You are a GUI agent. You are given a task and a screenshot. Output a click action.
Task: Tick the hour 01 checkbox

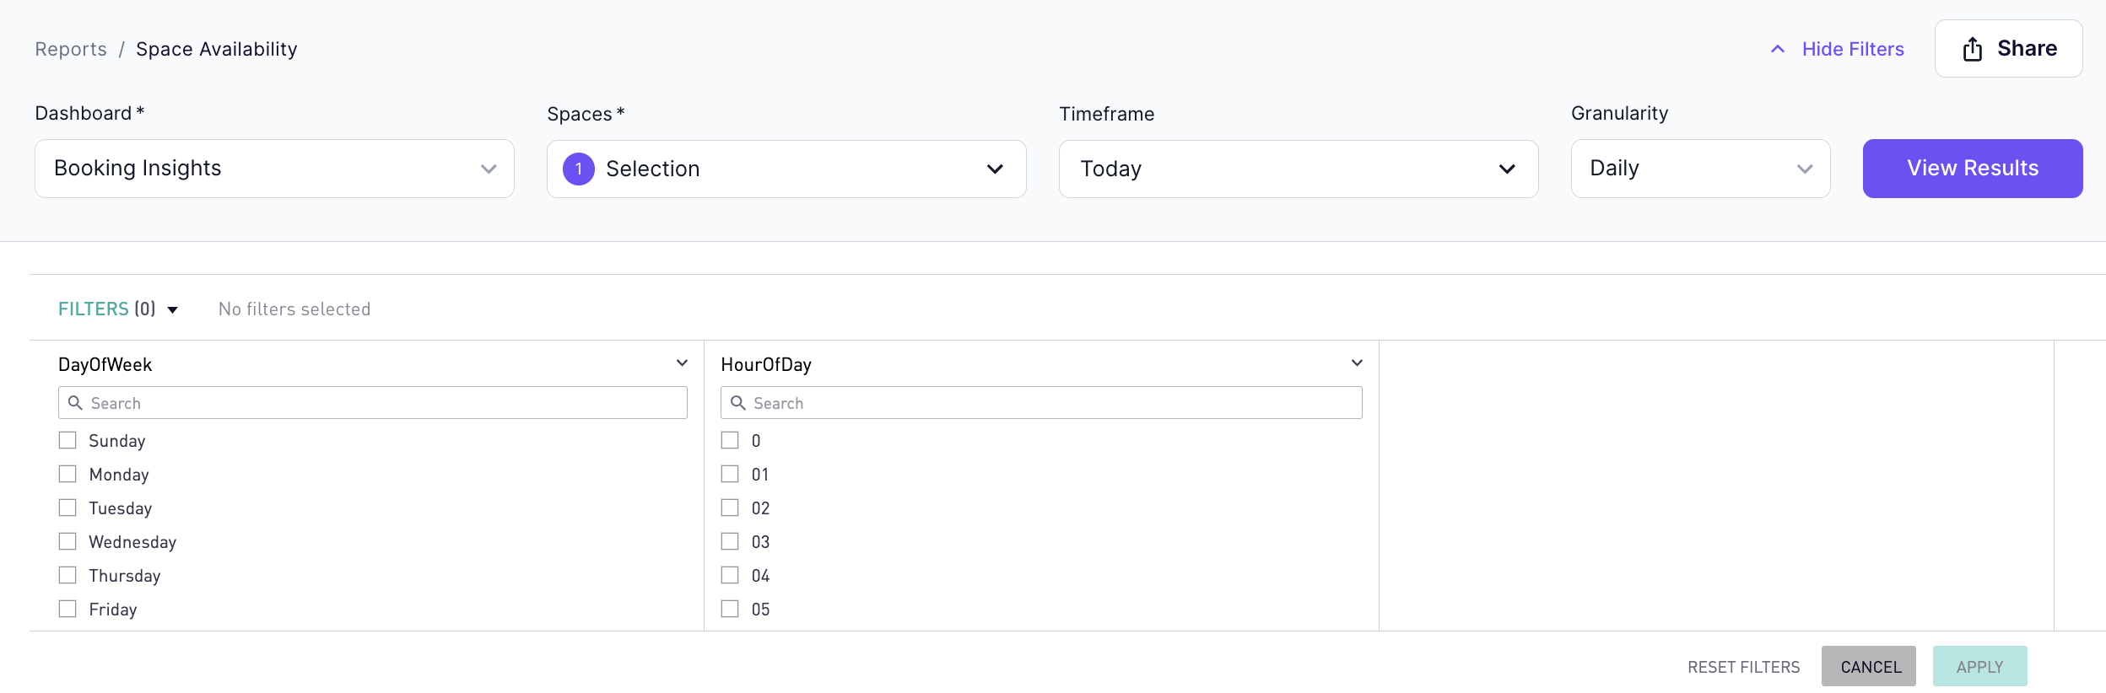pyautogui.click(x=730, y=474)
